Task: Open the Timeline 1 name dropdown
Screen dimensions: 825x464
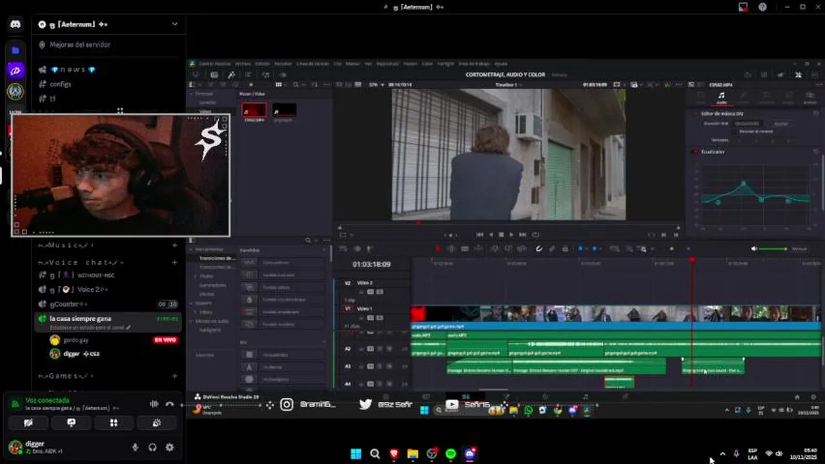Action: (507, 84)
